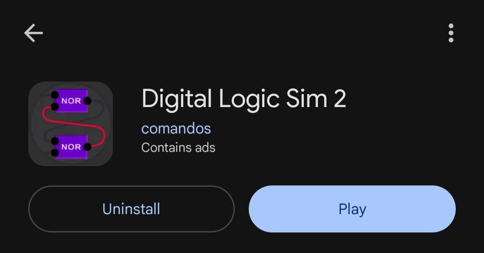The width and height of the screenshot is (484, 253).
Task: Launch the app with the Play button
Action: (x=352, y=209)
